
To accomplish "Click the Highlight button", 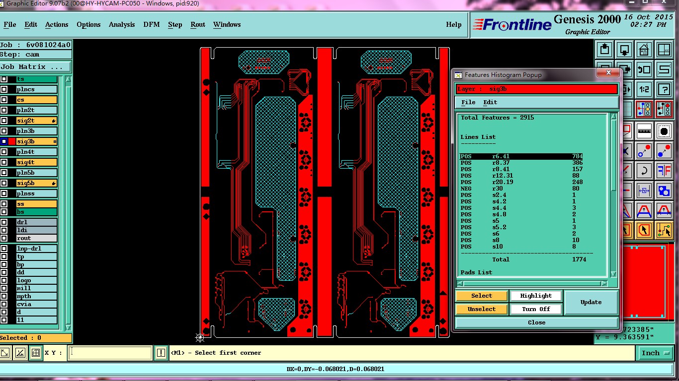I will (x=536, y=296).
